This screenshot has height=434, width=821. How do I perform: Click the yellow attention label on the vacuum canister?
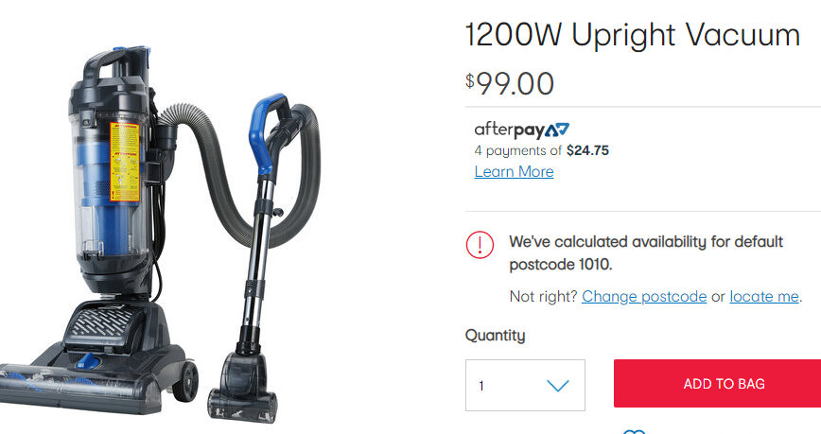tap(125, 162)
